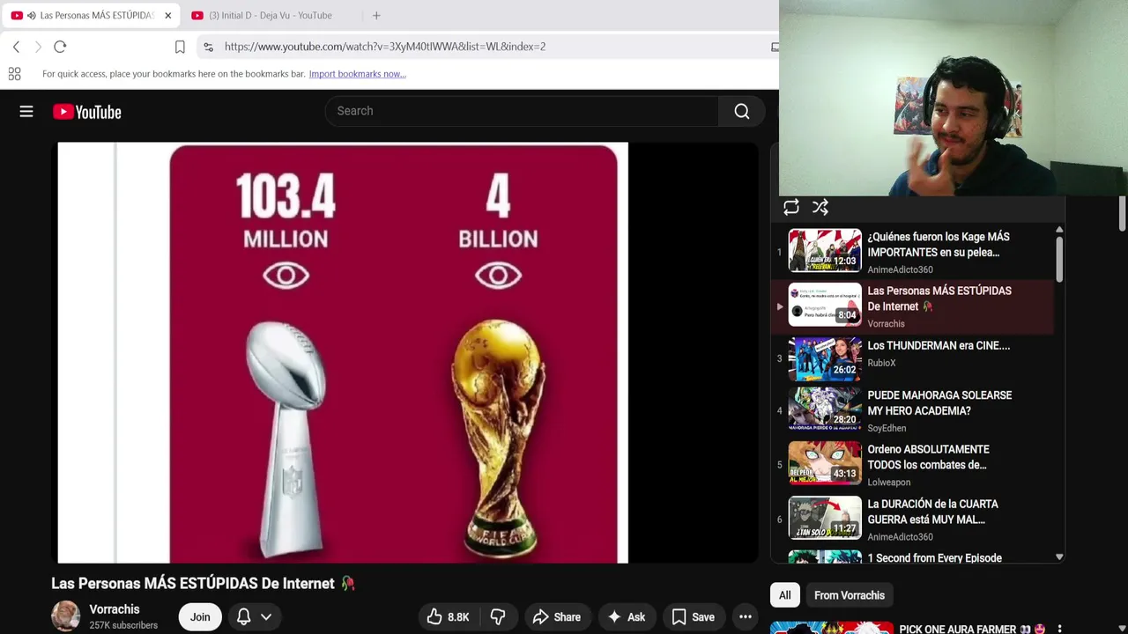The image size is (1128, 634).
Task: Open the more actions three-dot menu
Action: click(x=746, y=617)
